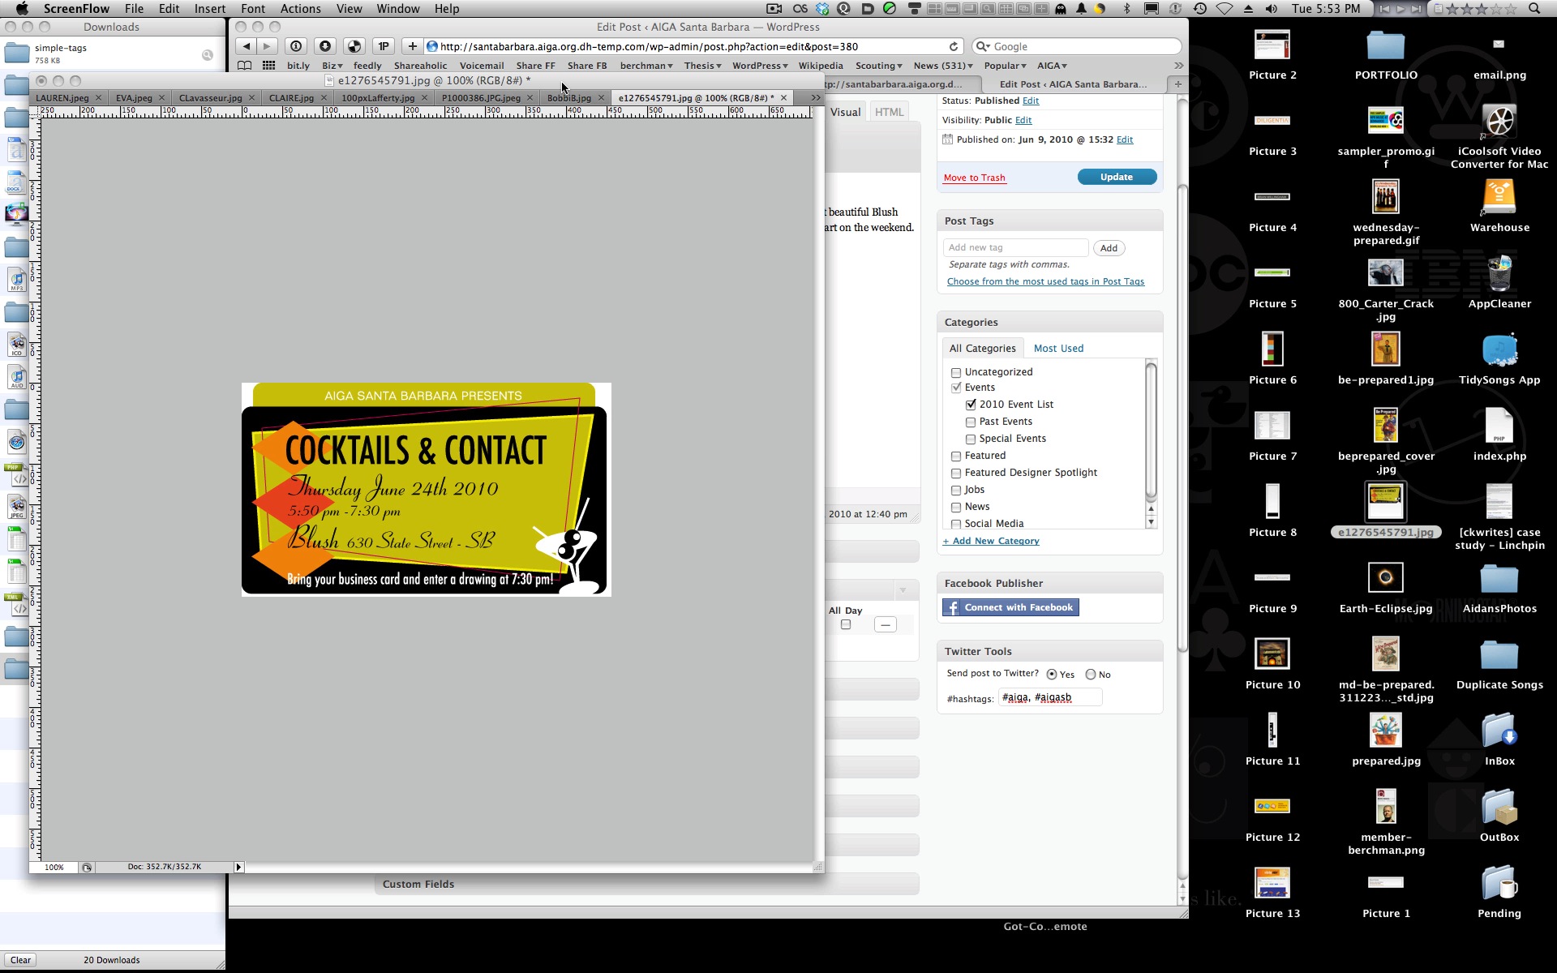Viewport: 1557px width, 973px height.
Task: Open the berchman bookmarks dropdown
Action: (646, 66)
